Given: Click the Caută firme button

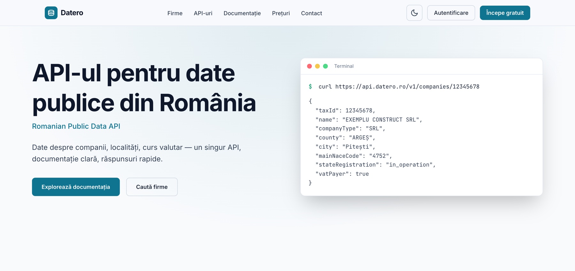Looking at the screenshot, I should click(152, 187).
